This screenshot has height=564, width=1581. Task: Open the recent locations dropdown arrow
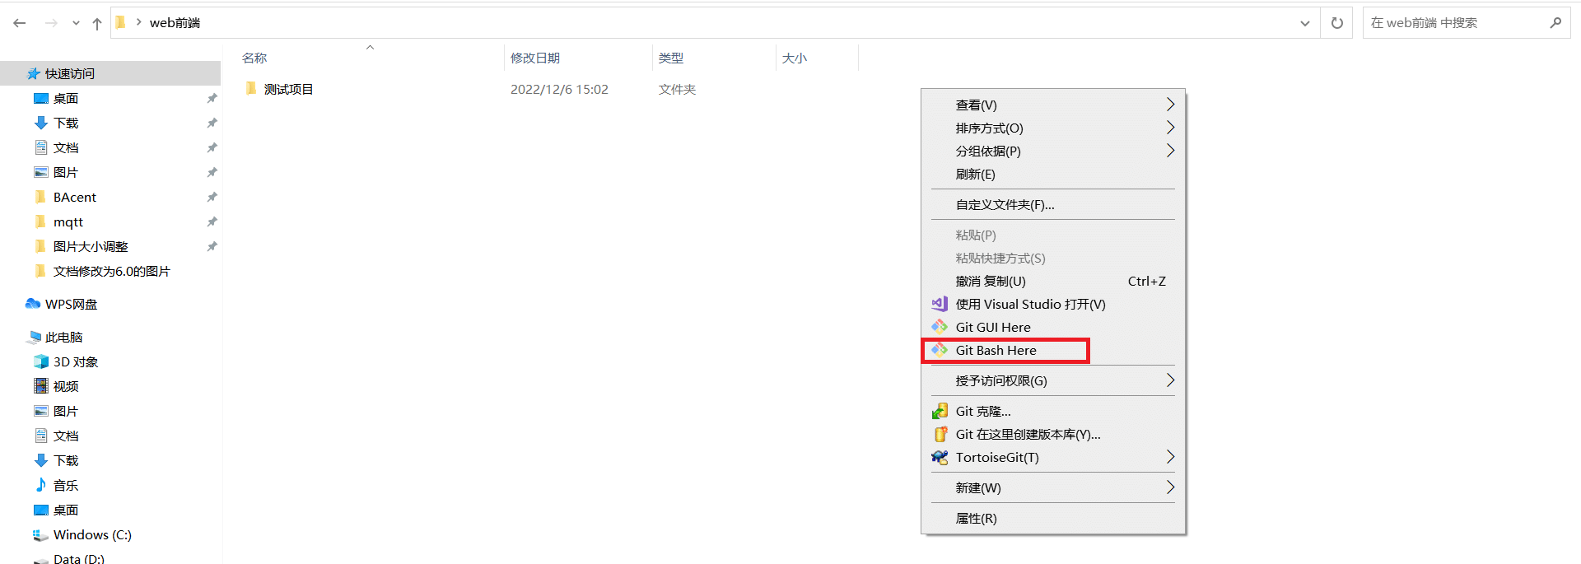76,23
